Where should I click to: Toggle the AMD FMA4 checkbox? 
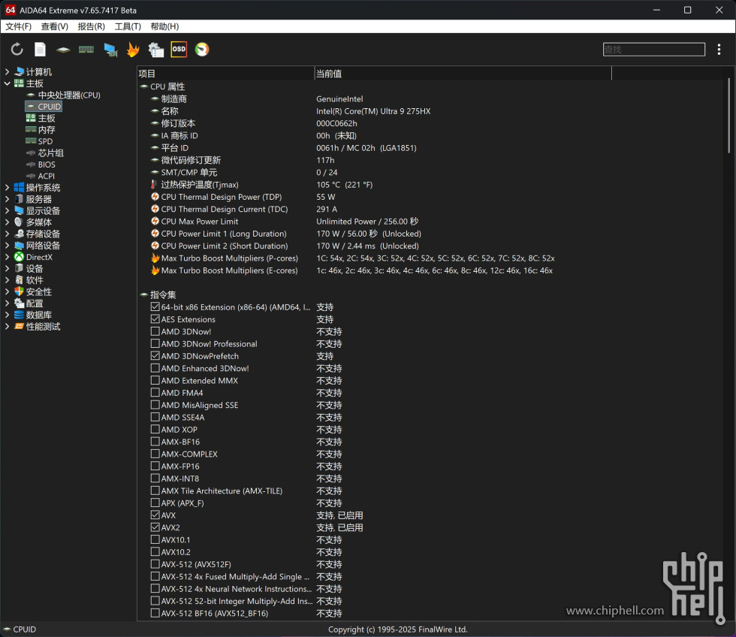155,392
